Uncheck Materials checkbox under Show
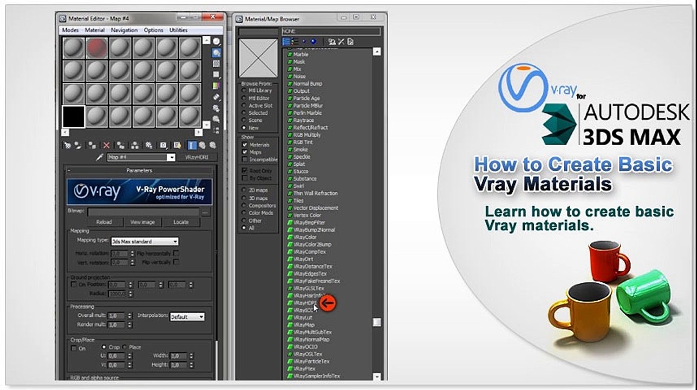The image size is (697, 390). pyautogui.click(x=245, y=145)
